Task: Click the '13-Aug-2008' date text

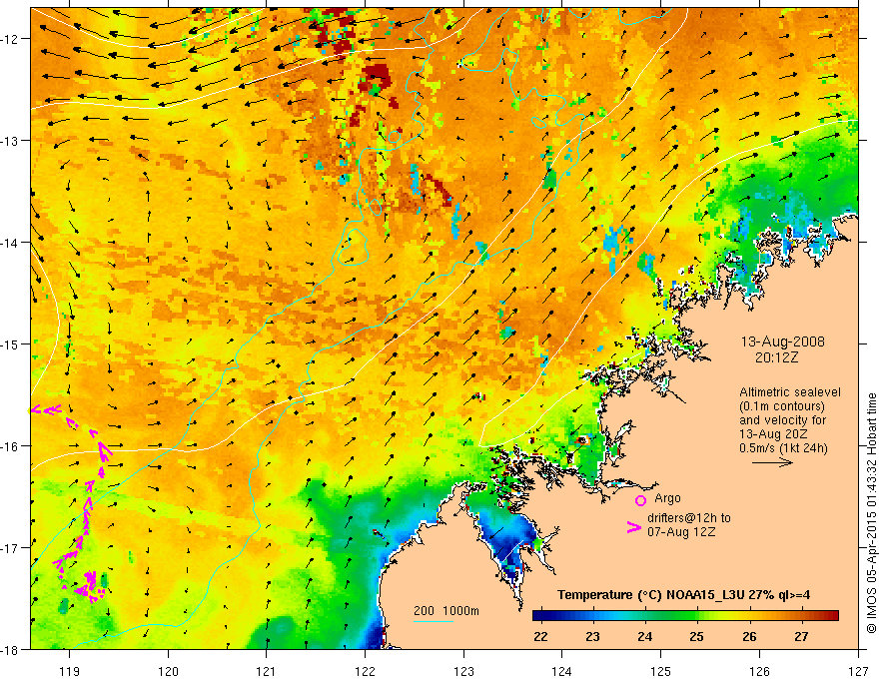Action: coord(782,341)
